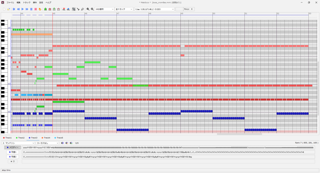Fast forward with the double-right arrow
This screenshot has width=320, height=173.
27,9
